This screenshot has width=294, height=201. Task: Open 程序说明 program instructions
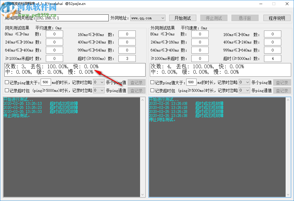click(277, 18)
